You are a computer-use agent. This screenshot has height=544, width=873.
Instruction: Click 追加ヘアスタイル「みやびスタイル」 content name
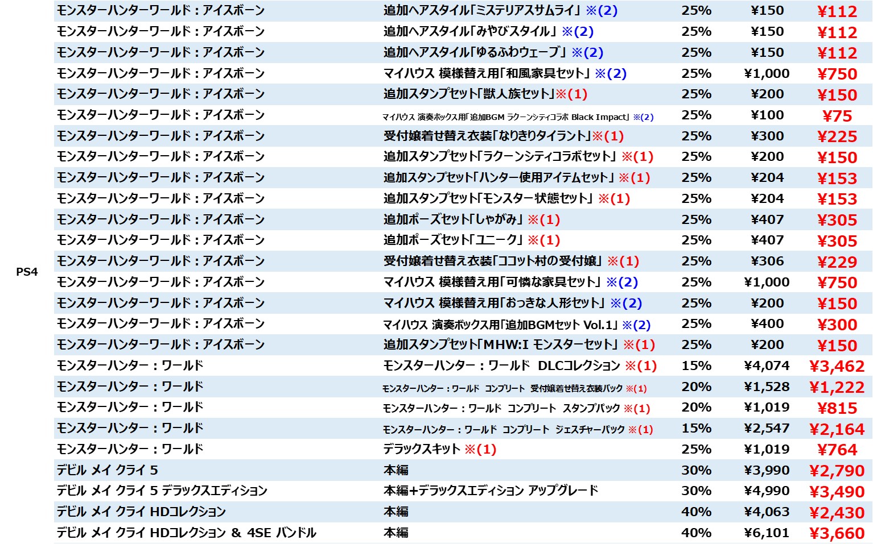click(x=488, y=32)
